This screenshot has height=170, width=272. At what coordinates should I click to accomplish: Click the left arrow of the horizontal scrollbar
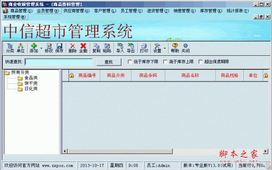(x=65, y=151)
